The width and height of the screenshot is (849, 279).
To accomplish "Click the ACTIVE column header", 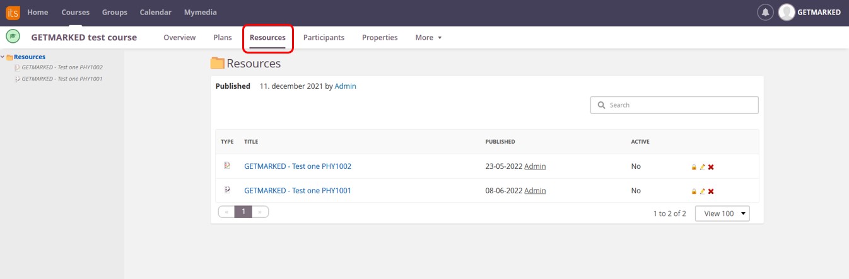I will click(640, 142).
